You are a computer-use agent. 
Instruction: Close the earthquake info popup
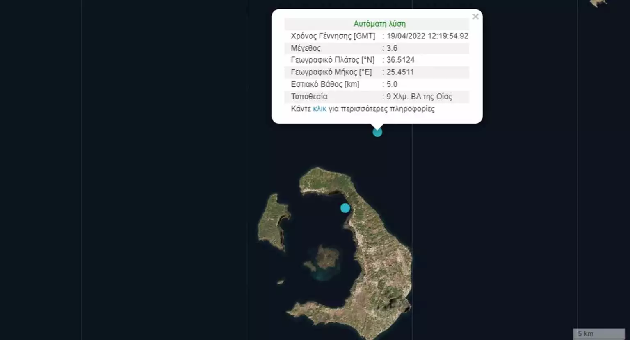click(475, 17)
